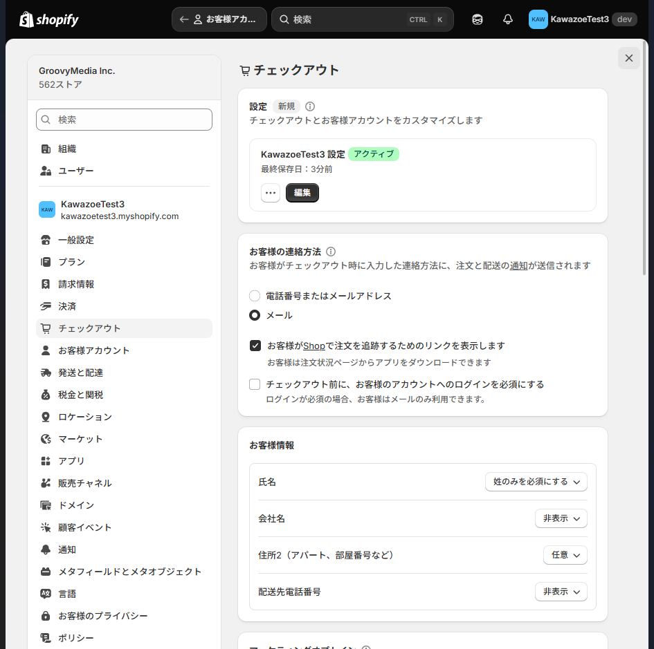This screenshot has height=649, width=654.
Task: Select the 電話番号またはメールアドレス radio option
Action: (255, 296)
